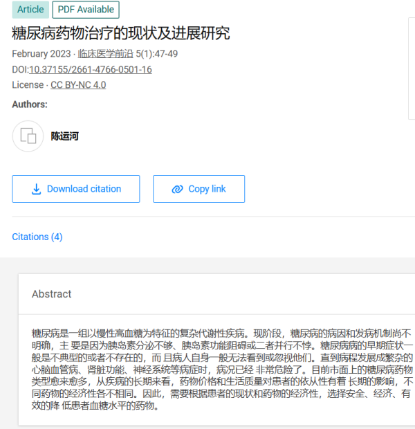Click the Abstract heading
This screenshot has width=415, height=429.
pyautogui.click(x=51, y=294)
